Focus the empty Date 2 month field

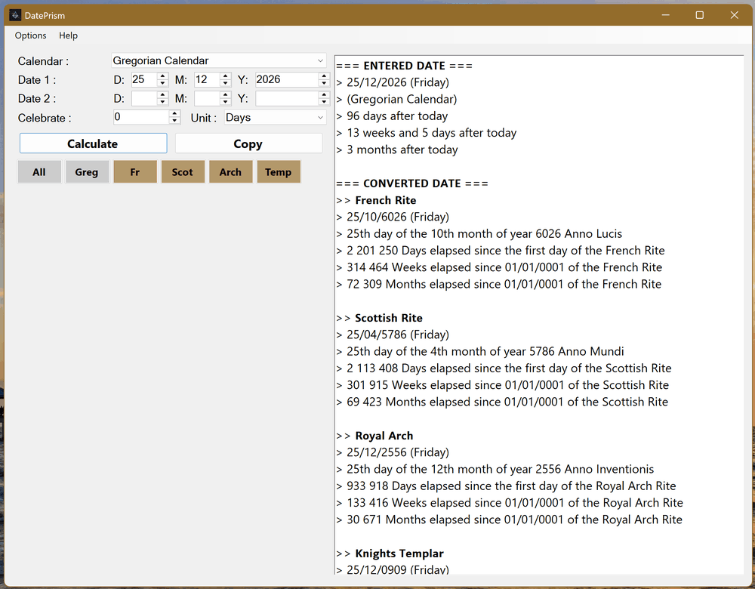click(x=207, y=98)
